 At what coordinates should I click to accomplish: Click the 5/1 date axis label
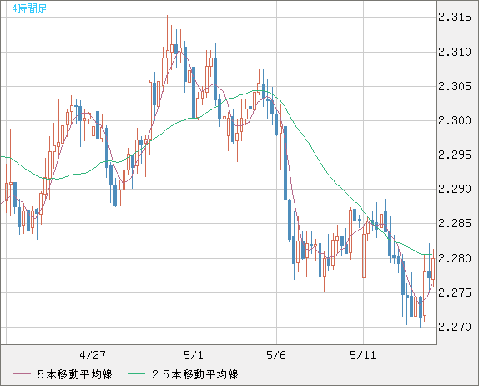(194, 355)
